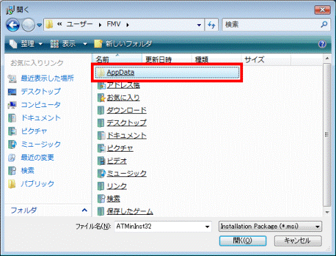
Task: Open パブリック in favorite links
Action: click(x=37, y=184)
